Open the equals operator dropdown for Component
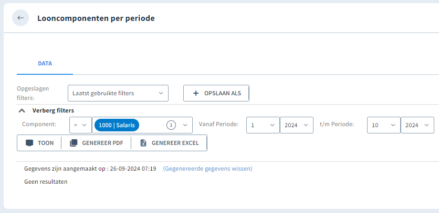The width and height of the screenshot is (439, 213). 81,125
